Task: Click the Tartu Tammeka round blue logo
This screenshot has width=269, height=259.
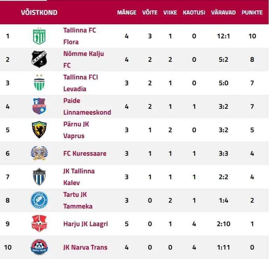Action: click(39, 200)
